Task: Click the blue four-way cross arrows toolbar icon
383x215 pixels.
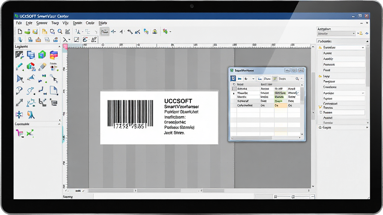Action: [x=113, y=31]
